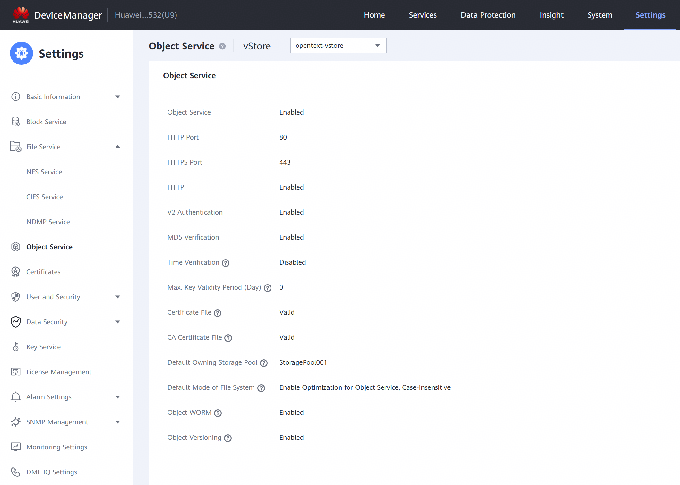680x485 pixels.
Task: Open the Services tab
Action: pyautogui.click(x=423, y=15)
